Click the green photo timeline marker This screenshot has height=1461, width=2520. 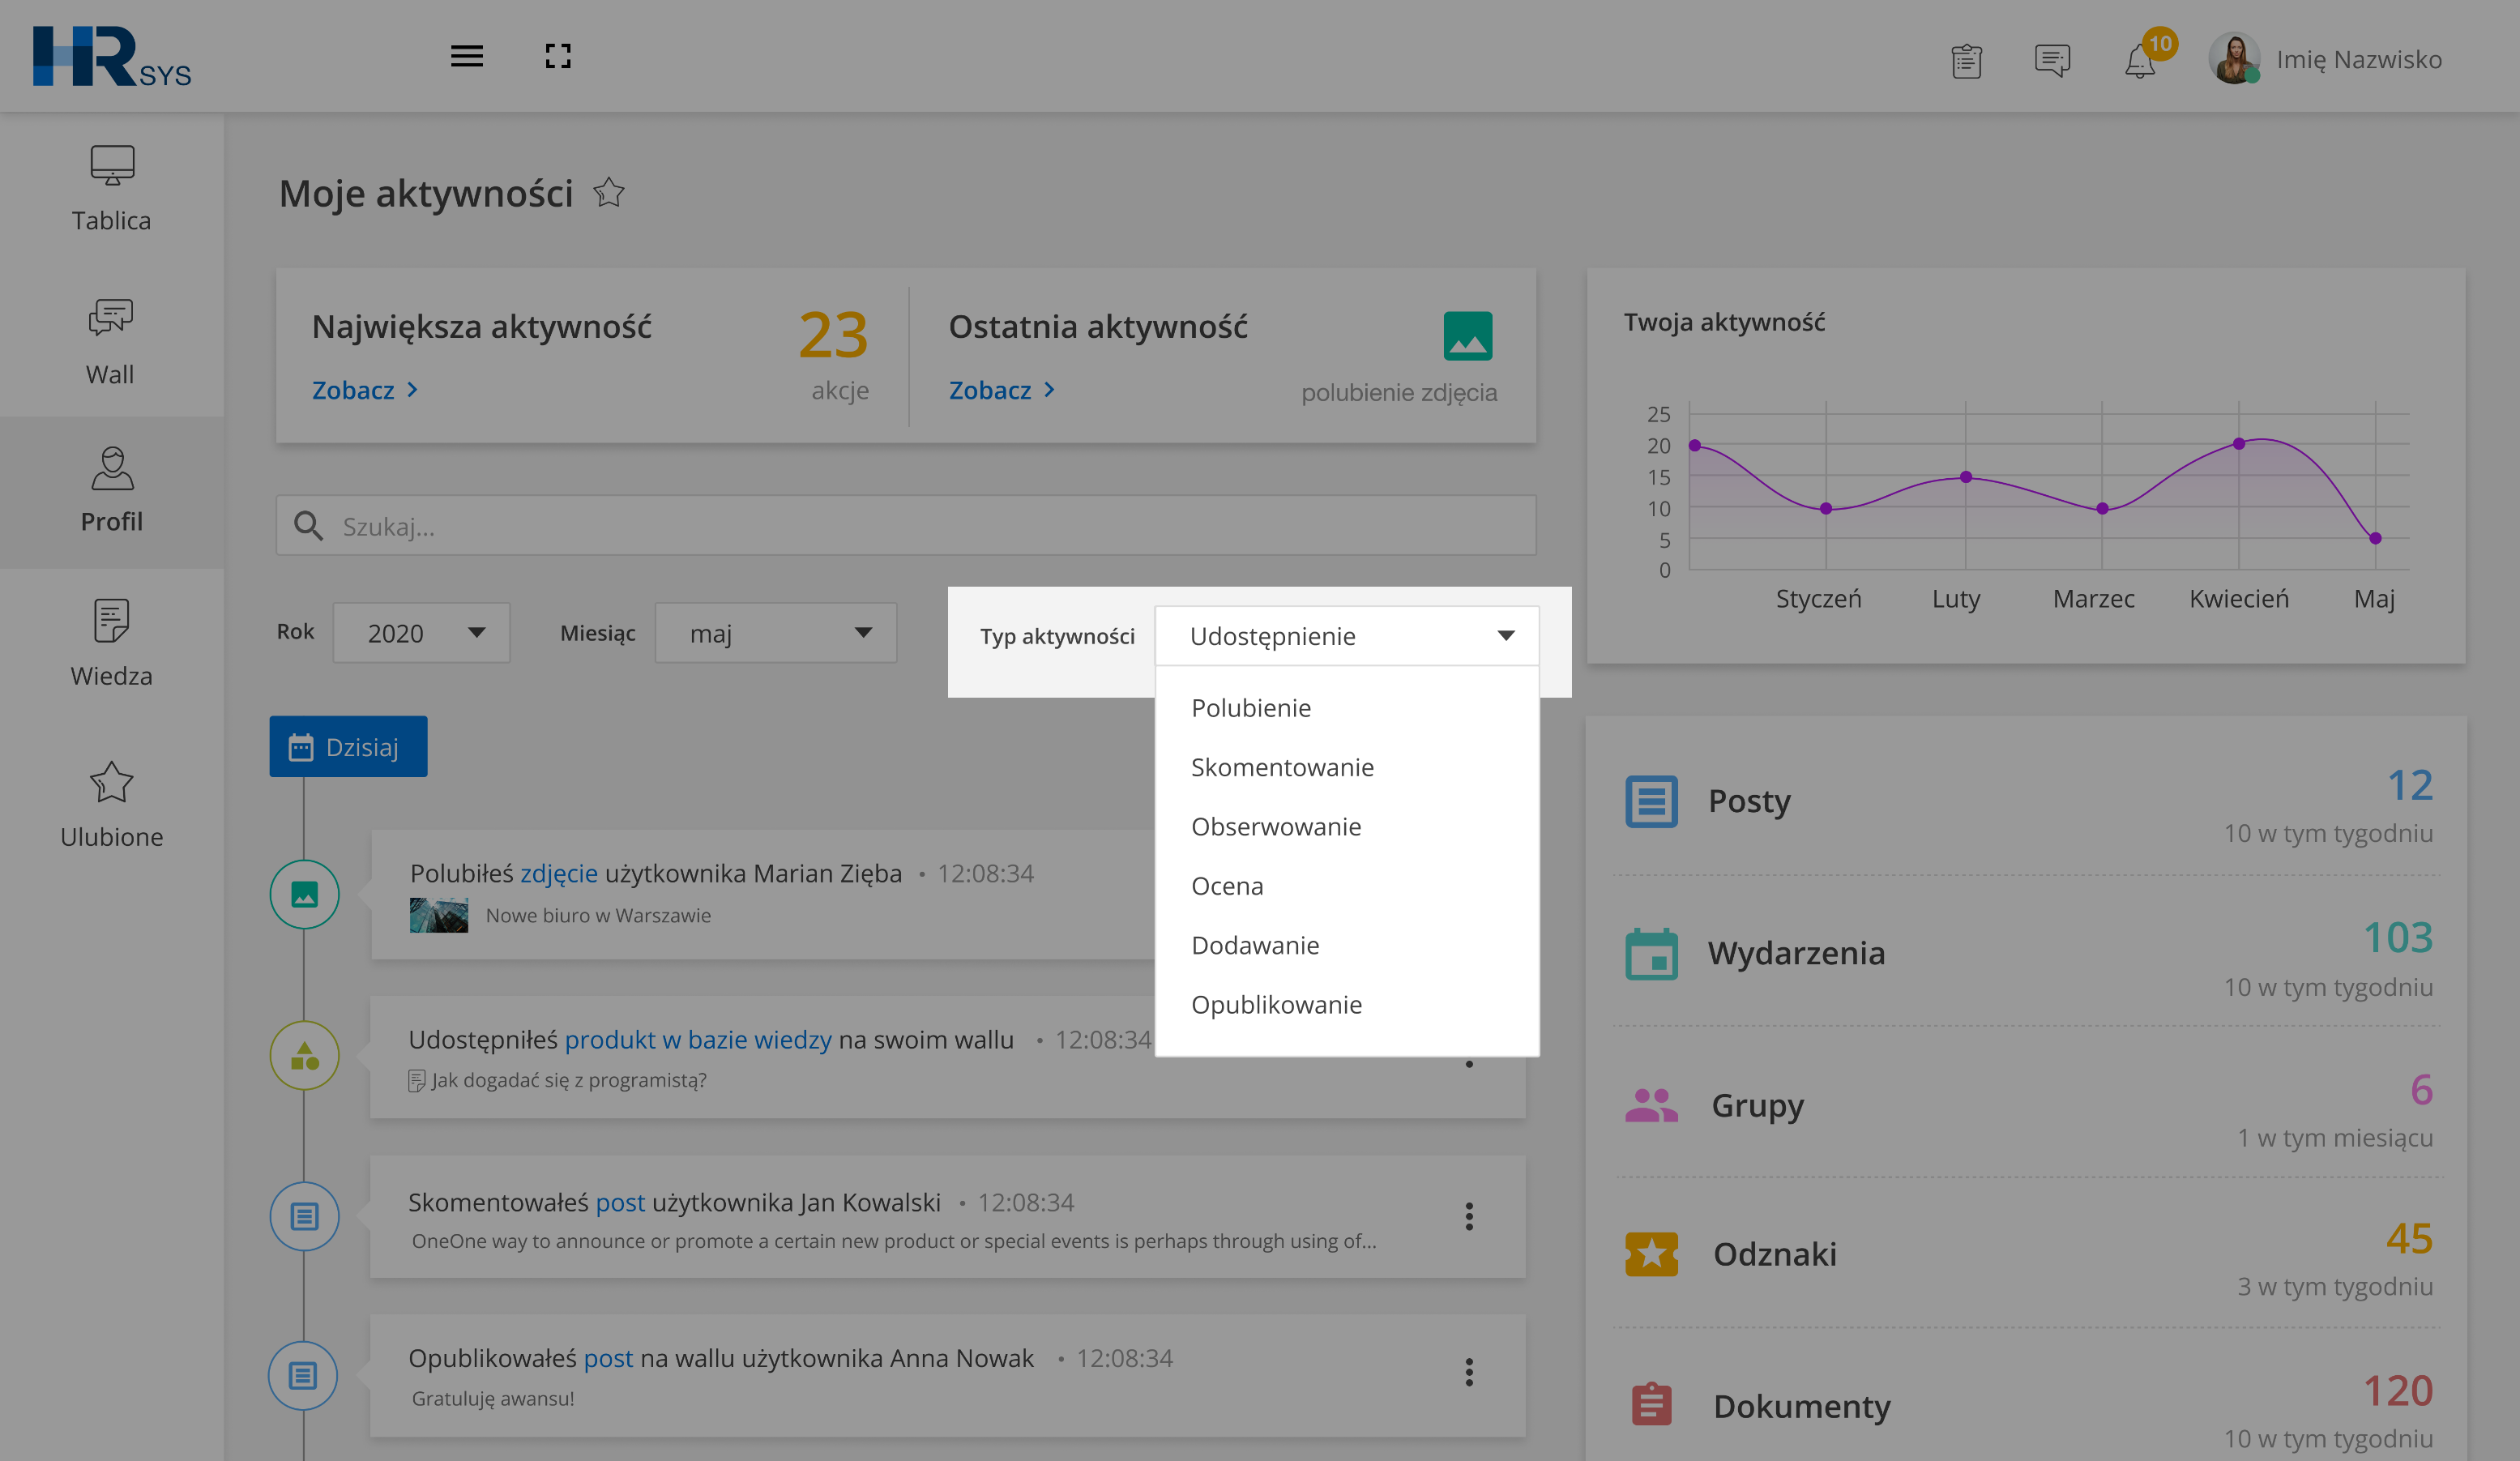tap(304, 894)
